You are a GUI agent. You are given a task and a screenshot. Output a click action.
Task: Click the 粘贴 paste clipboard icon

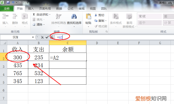pyautogui.click(x=88, y=16)
